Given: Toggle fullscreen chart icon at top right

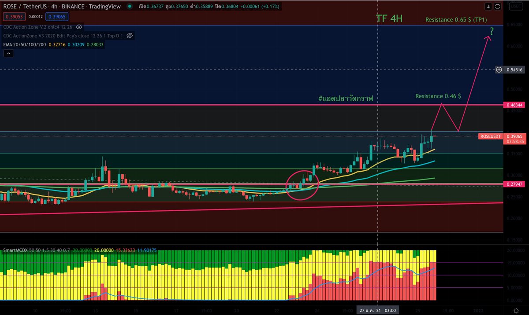Looking at the screenshot, I should coord(498,7).
